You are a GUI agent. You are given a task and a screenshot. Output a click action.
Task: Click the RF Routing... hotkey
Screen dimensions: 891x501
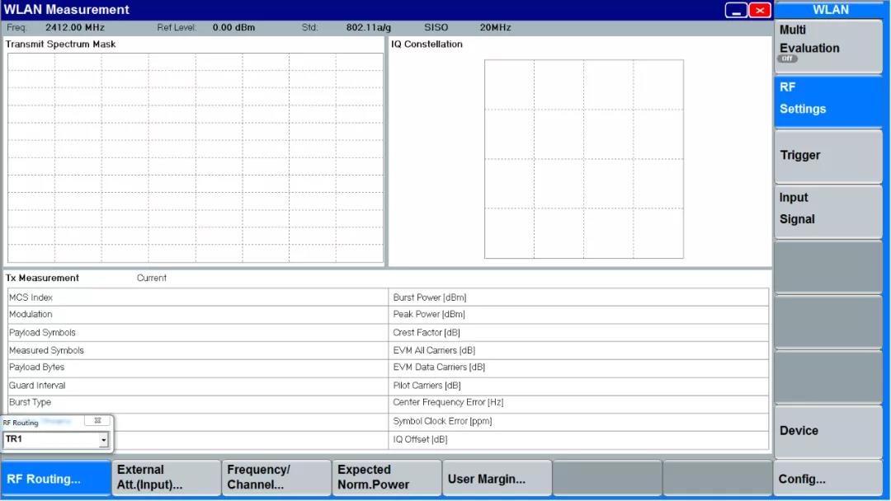pos(55,479)
